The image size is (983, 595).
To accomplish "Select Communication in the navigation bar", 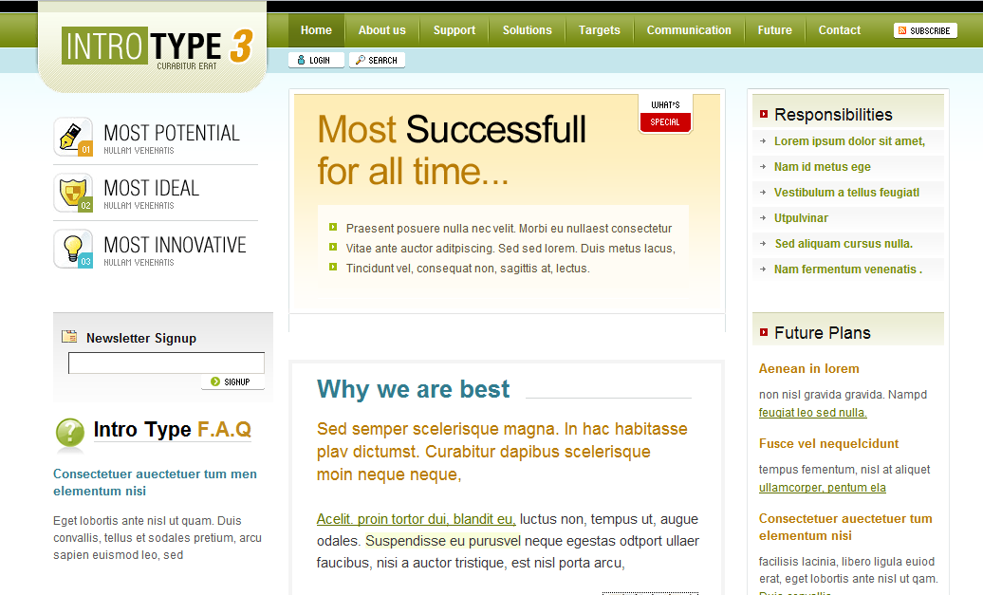I will tap(689, 30).
